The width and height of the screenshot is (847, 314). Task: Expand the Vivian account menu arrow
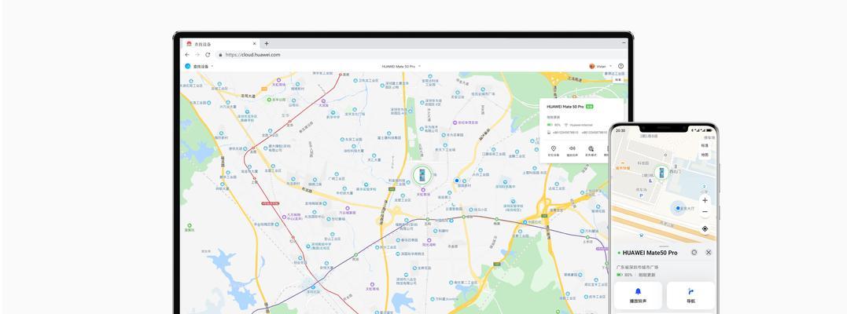(x=610, y=66)
